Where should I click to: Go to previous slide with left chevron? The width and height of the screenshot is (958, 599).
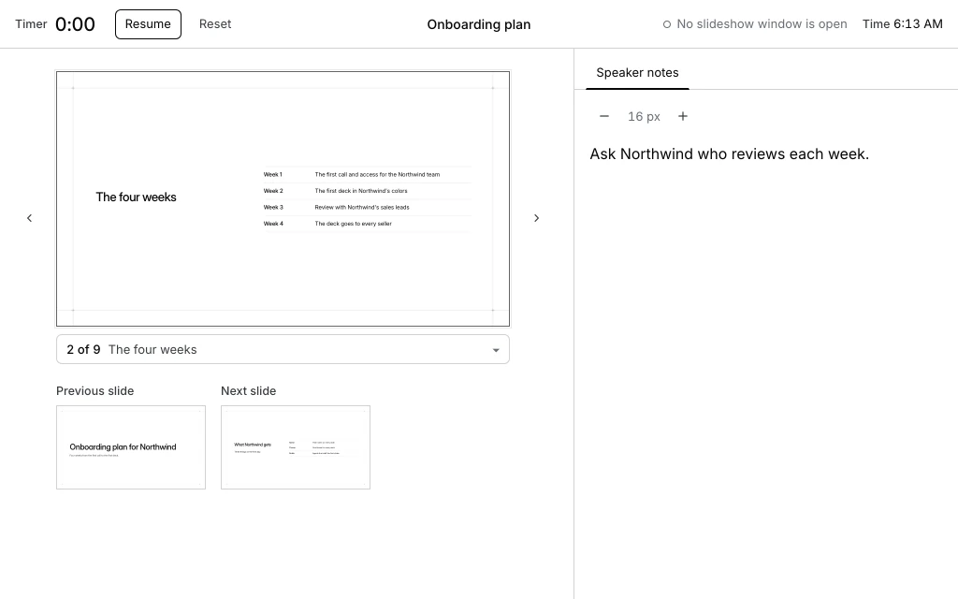29,218
